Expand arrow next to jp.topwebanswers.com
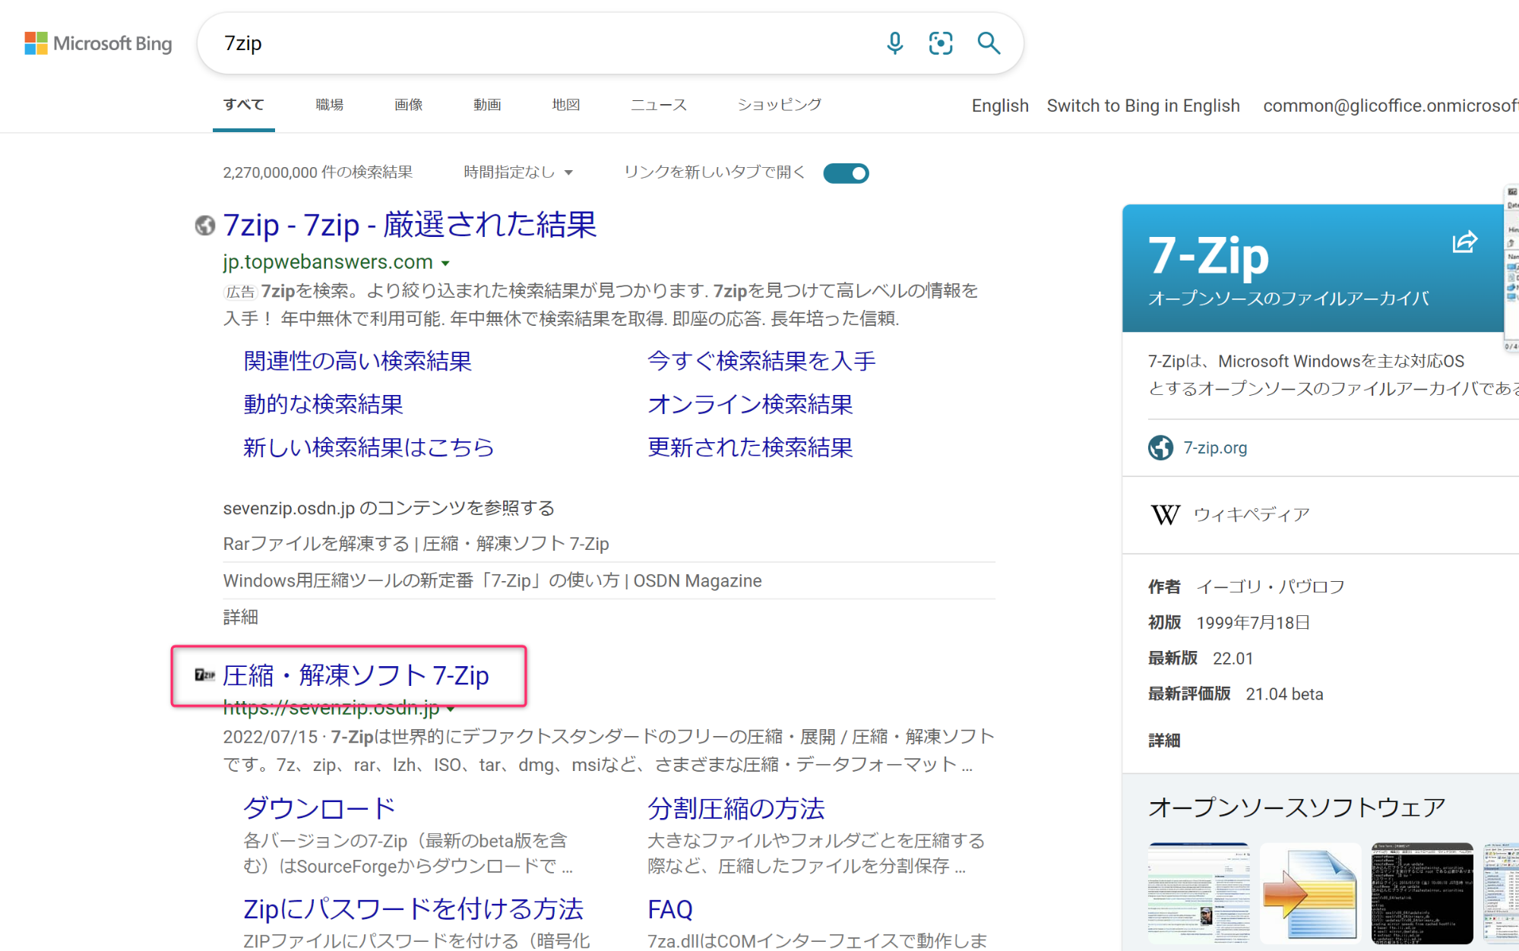 [446, 264]
